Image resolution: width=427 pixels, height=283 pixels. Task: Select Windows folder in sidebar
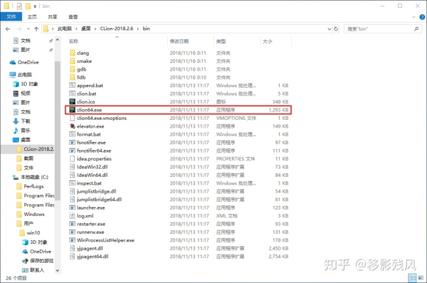pos(34,214)
